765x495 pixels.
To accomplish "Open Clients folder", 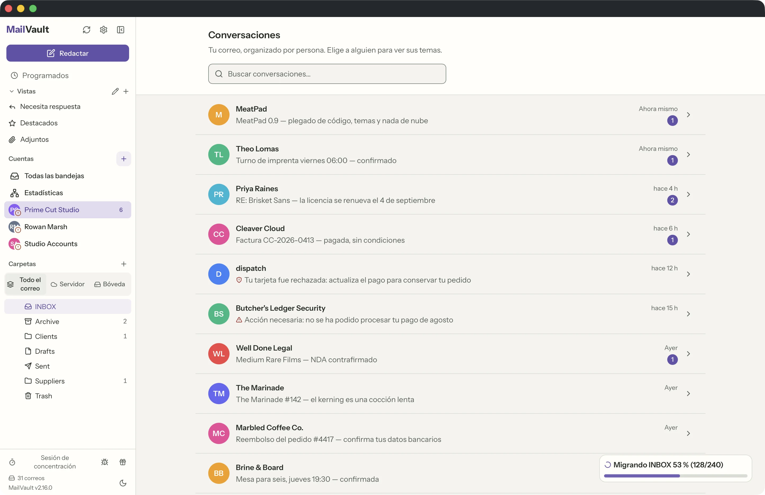I will point(67,336).
